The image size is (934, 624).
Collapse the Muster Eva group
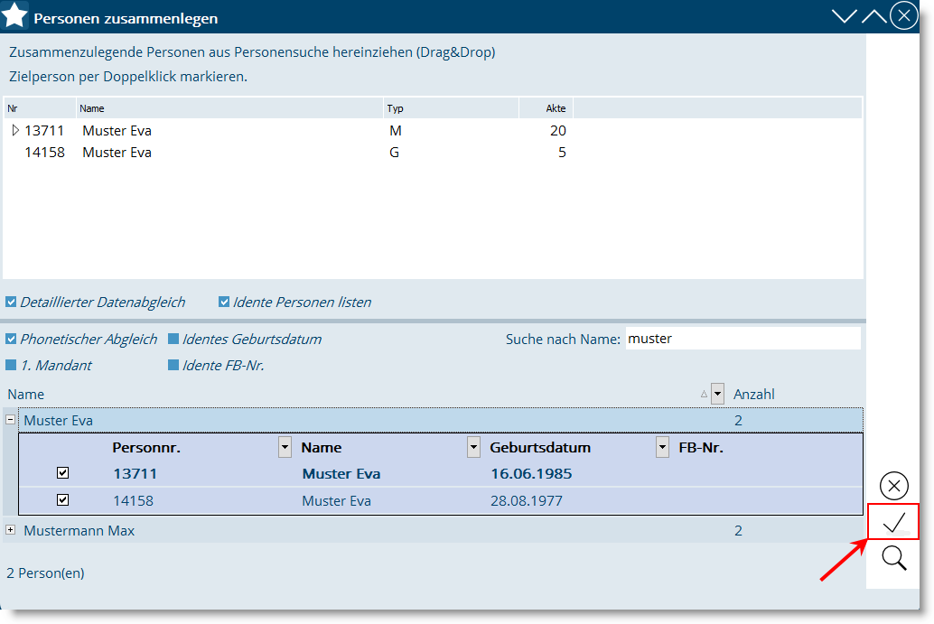tap(10, 420)
